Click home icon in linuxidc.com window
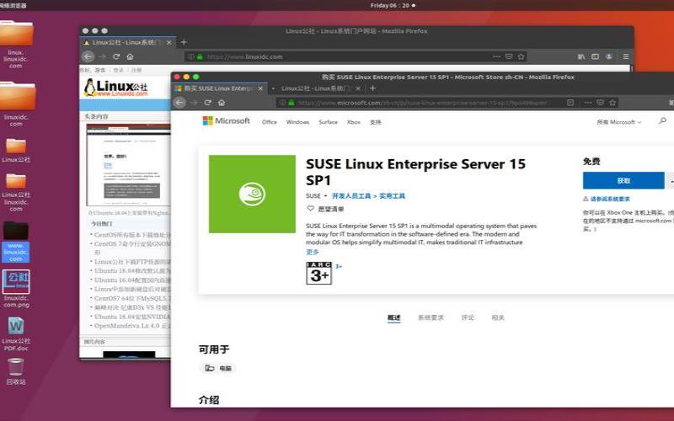The height and width of the screenshot is (421, 674). click(130, 56)
